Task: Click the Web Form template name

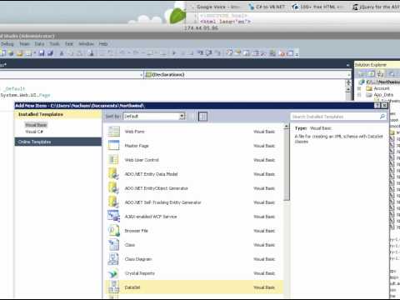Action: point(134,132)
